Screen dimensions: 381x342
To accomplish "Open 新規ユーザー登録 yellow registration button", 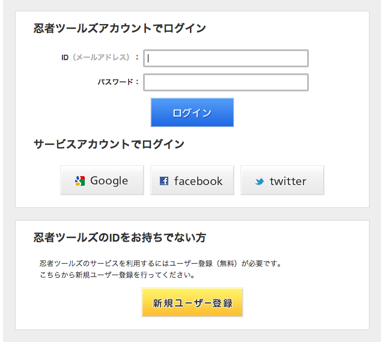I will [x=192, y=302].
